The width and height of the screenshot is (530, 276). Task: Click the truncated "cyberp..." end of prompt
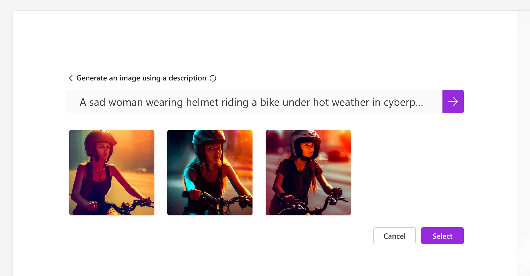(403, 102)
